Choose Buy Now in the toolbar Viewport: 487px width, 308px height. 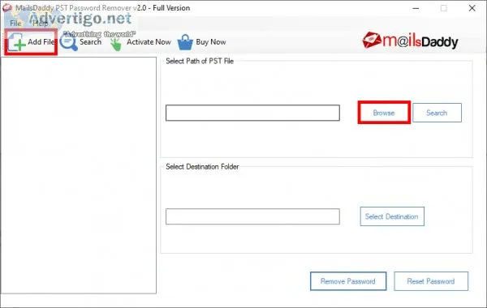(211, 42)
